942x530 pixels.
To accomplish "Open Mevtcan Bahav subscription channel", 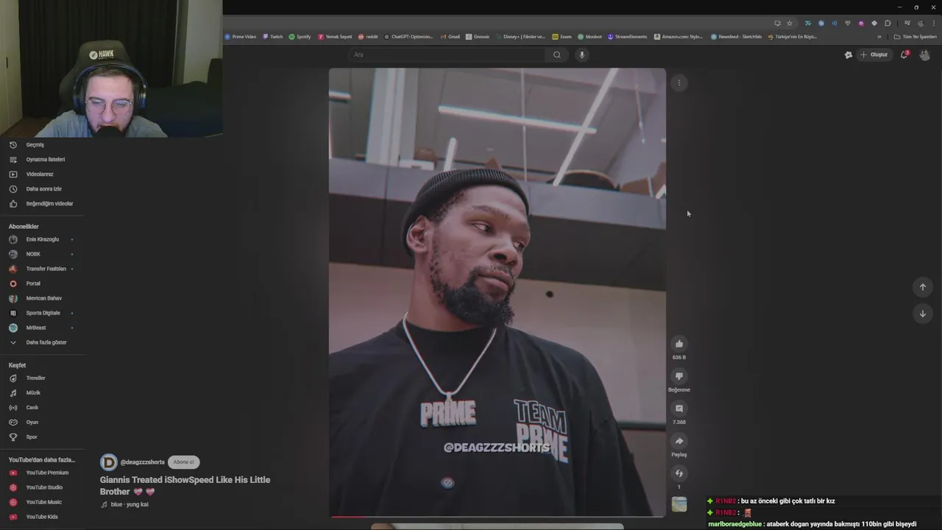I will point(43,298).
